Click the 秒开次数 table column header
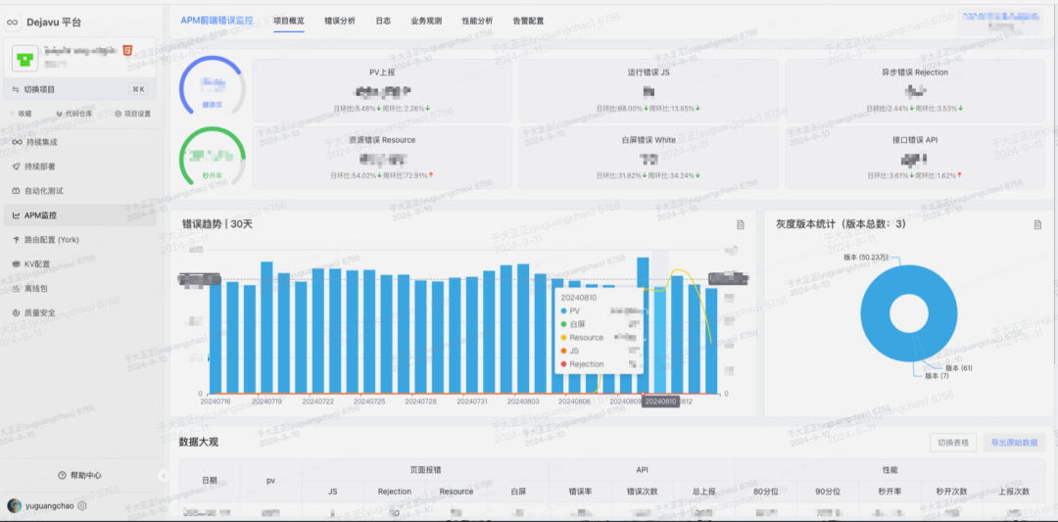The image size is (1058, 522). pyautogui.click(x=951, y=492)
